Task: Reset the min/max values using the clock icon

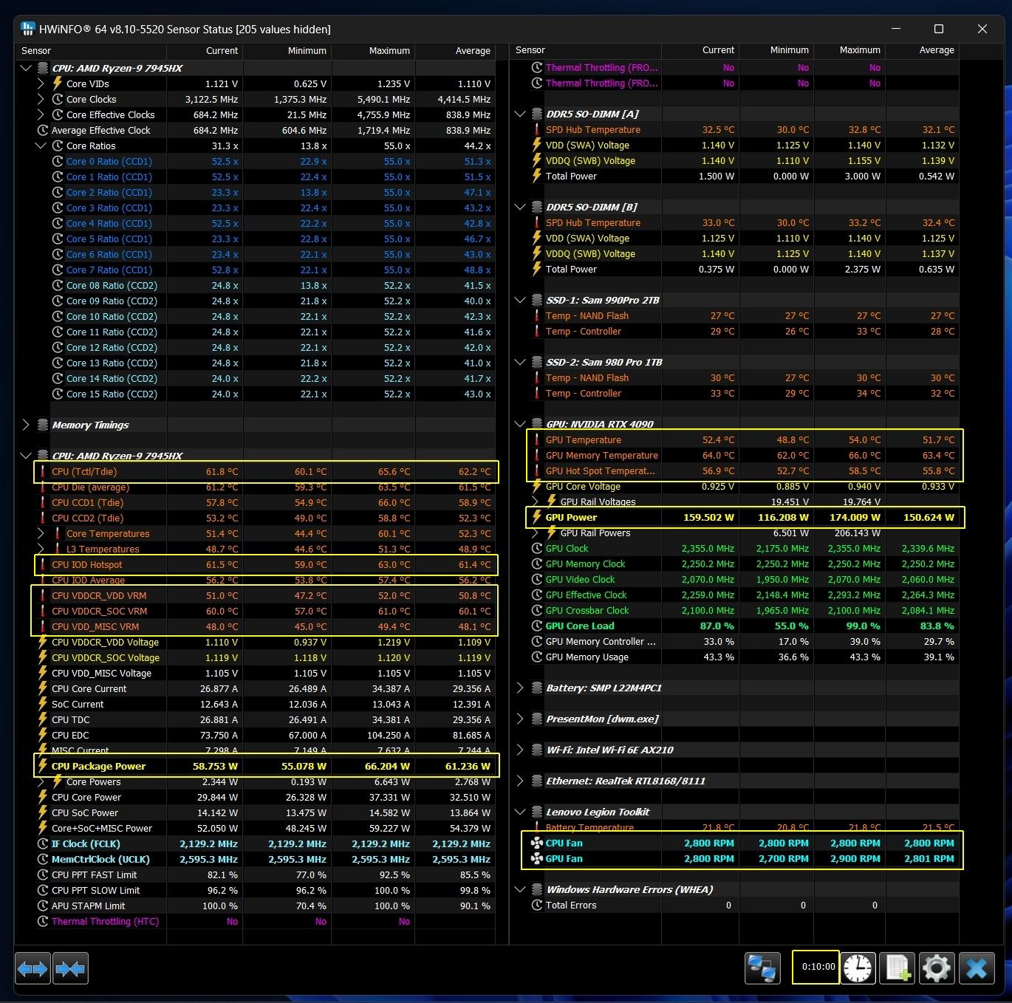Action: click(x=858, y=968)
